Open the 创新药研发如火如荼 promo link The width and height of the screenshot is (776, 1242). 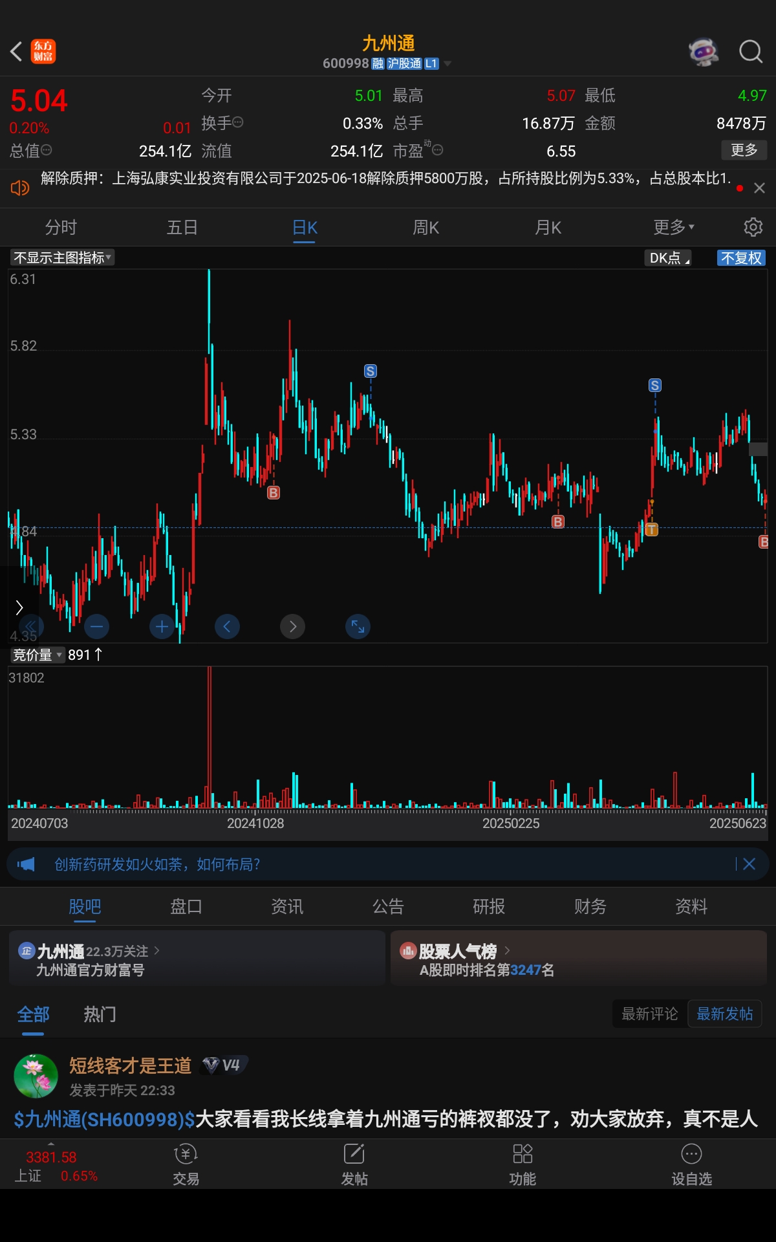click(x=157, y=864)
